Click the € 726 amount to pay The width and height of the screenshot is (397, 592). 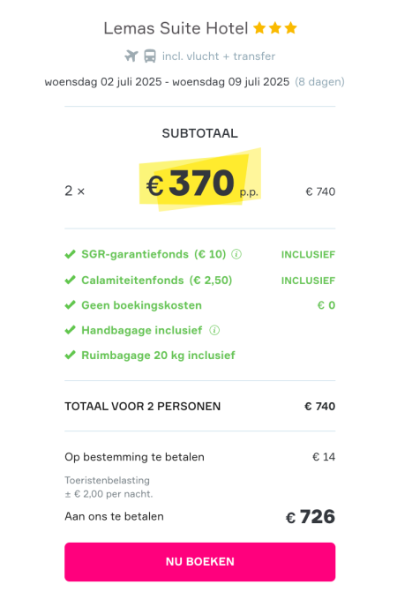311,516
